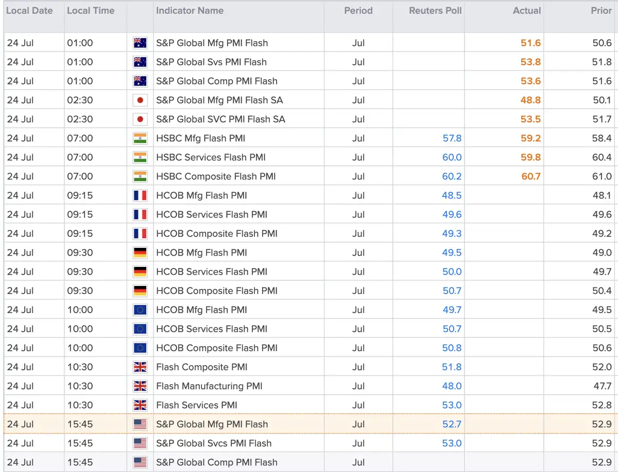Select Australia's 01:00 S&P Global Comp PMI Flash indicator
The image size is (618, 472).
coord(217,81)
